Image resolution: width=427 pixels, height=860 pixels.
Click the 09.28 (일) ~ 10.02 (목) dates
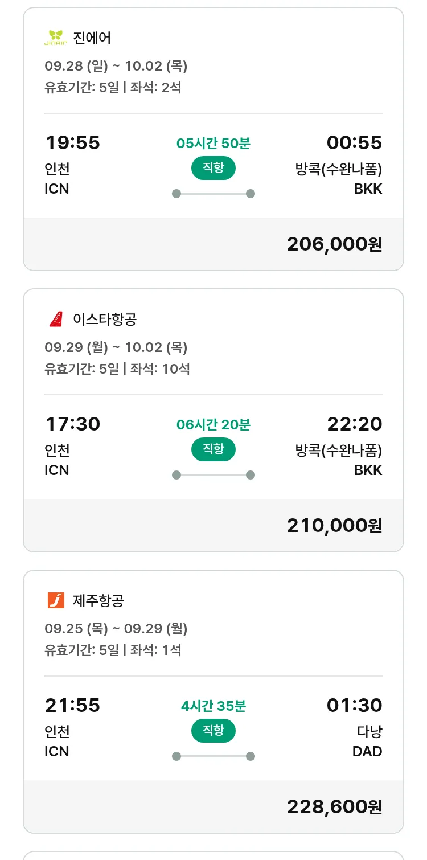(116, 66)
